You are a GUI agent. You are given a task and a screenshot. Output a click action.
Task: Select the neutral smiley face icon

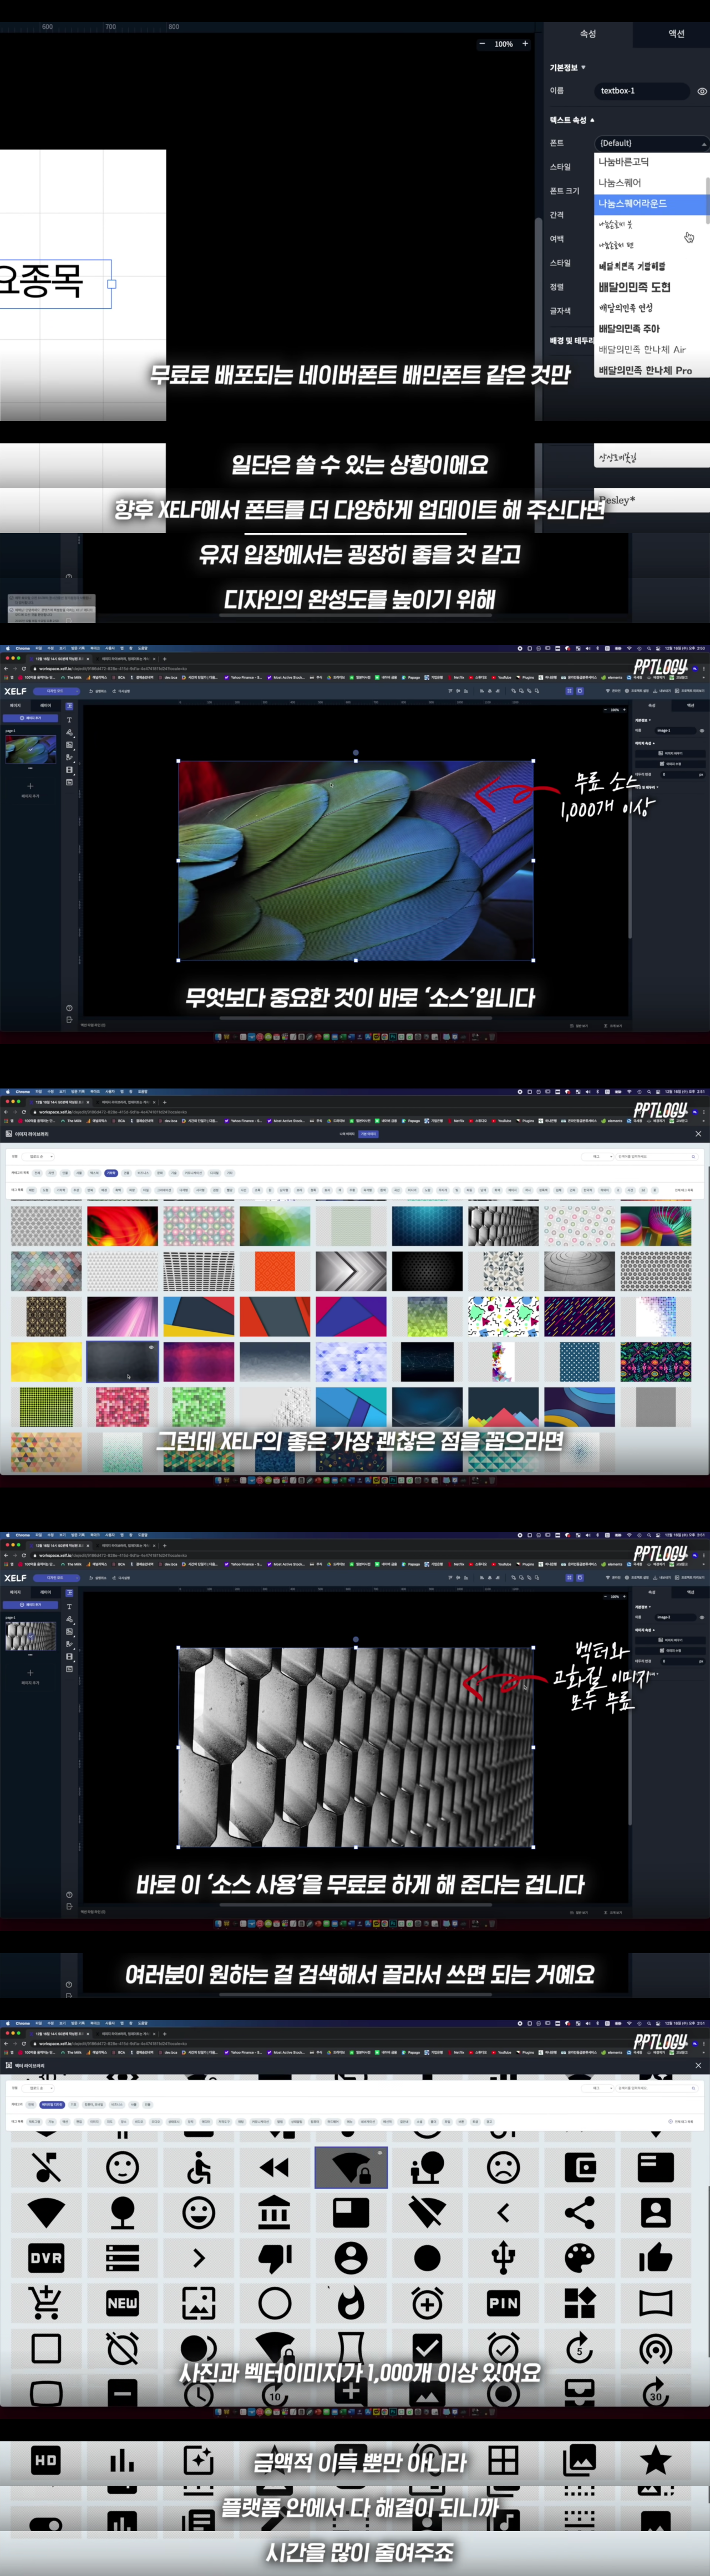coord(122,2167)
